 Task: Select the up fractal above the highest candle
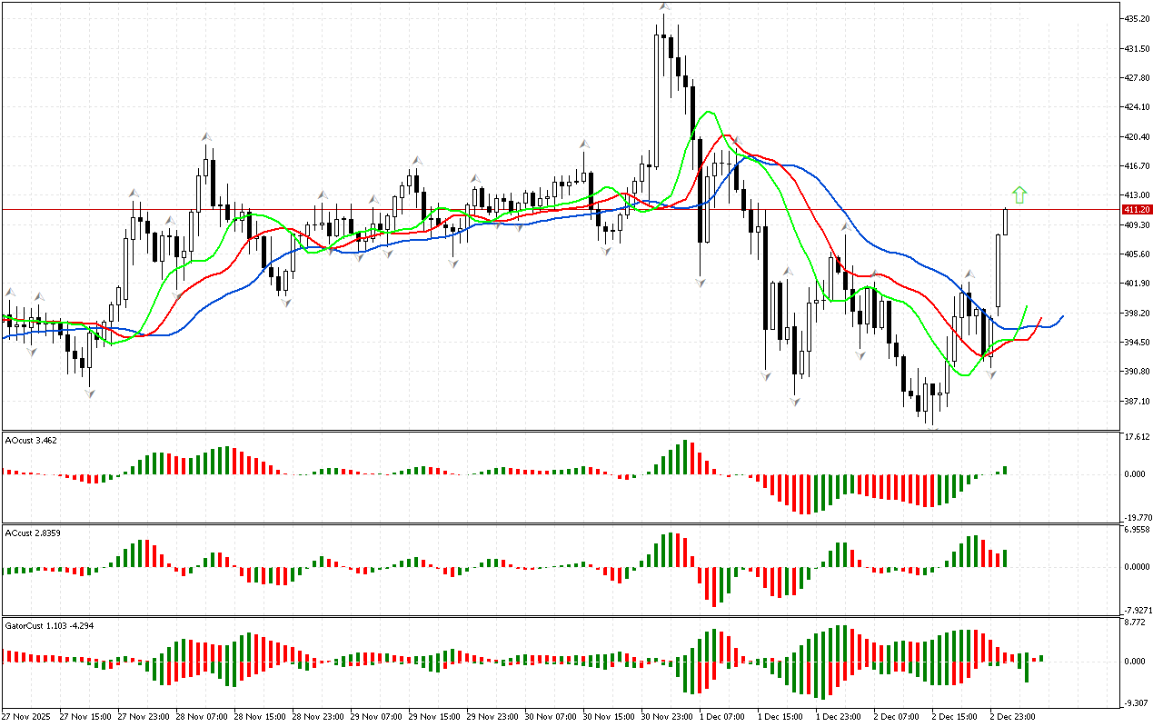(665, 7)
